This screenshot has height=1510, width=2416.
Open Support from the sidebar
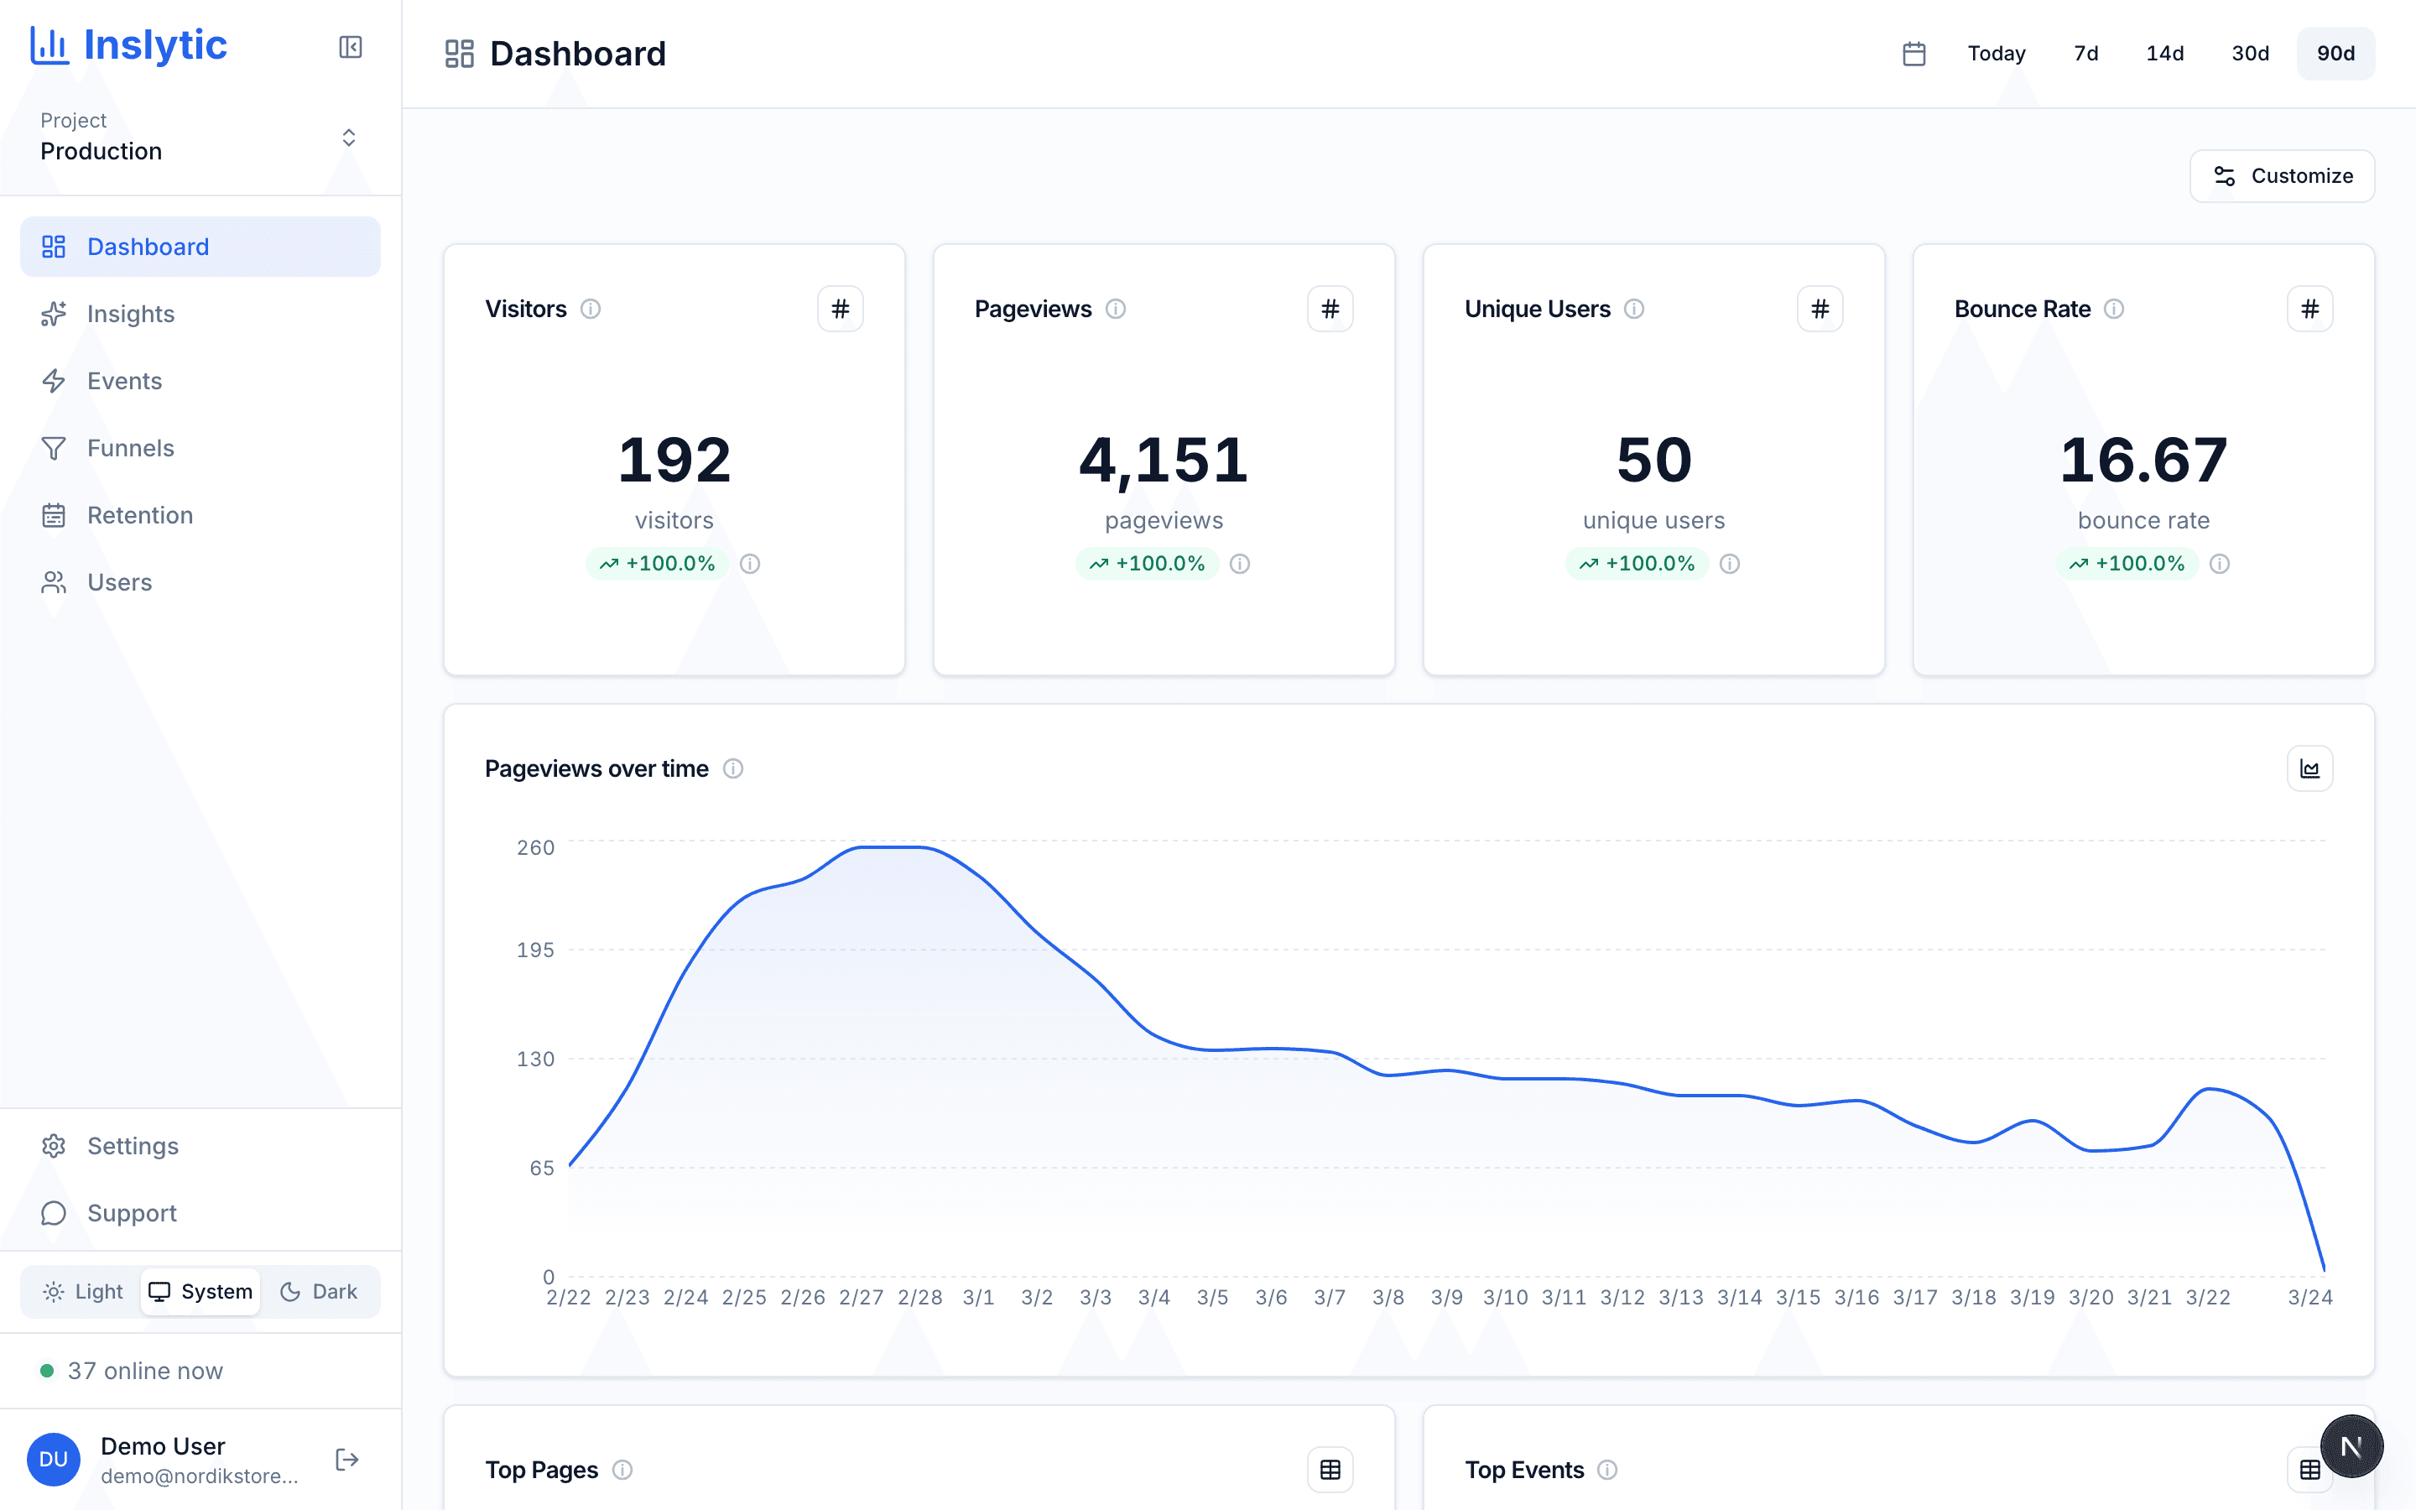tap(133, 1213)
